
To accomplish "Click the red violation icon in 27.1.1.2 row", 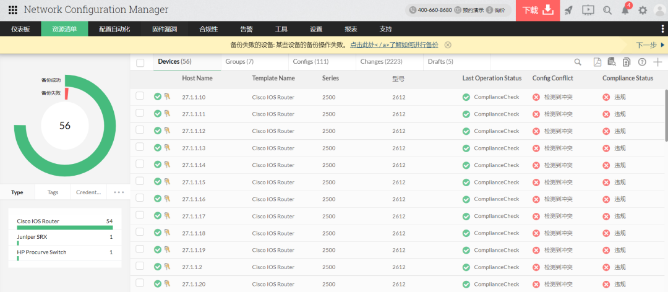I will pos(606,267).
